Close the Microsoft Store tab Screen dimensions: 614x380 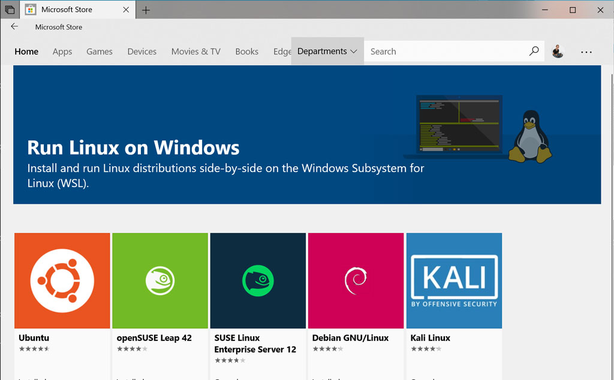point(126,10)
